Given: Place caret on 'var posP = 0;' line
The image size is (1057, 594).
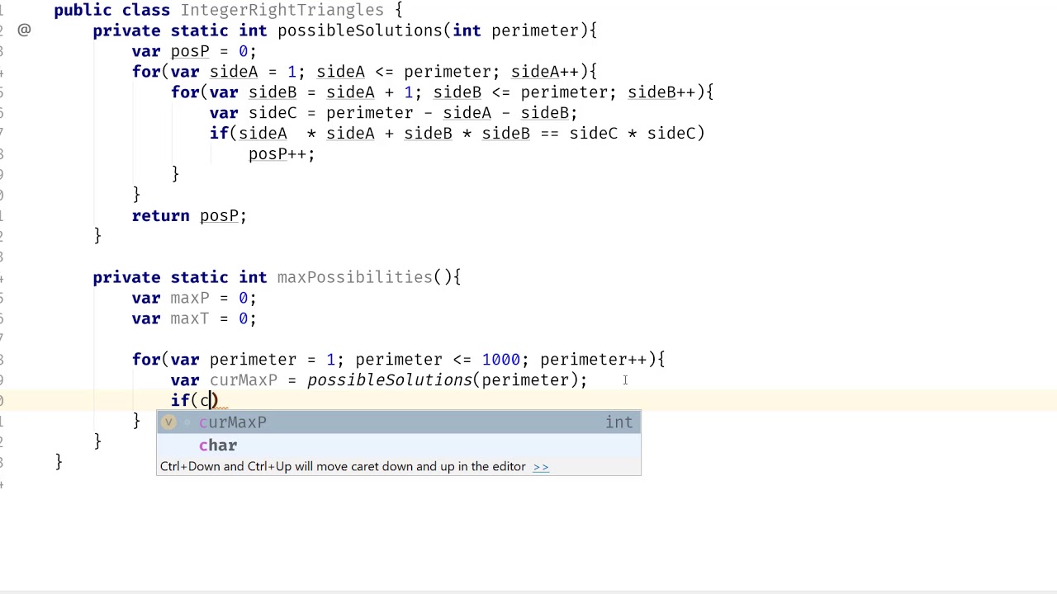Looking at the screenshot, I should coord(194,51).
